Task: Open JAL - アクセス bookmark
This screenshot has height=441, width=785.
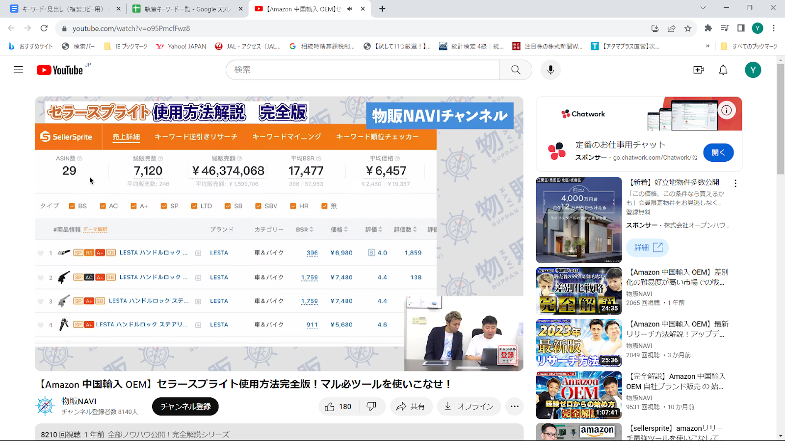Action: 248,46
